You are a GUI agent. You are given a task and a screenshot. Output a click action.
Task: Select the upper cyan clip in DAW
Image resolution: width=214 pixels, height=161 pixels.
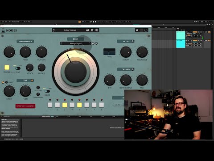[181, 35]
